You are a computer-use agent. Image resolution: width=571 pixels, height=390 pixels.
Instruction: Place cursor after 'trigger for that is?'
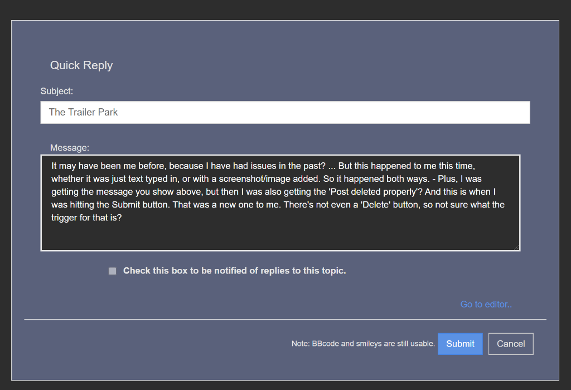coord(123,218)
